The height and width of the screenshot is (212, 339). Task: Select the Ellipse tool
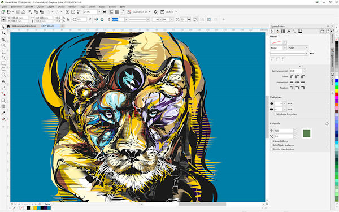[x=3, y=69]
